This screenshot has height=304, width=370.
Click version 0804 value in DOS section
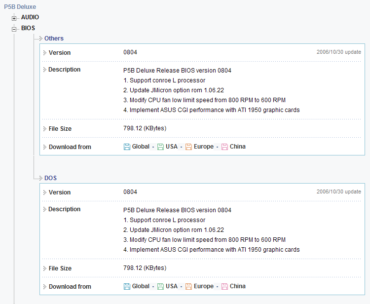click(x=130, y=192)
